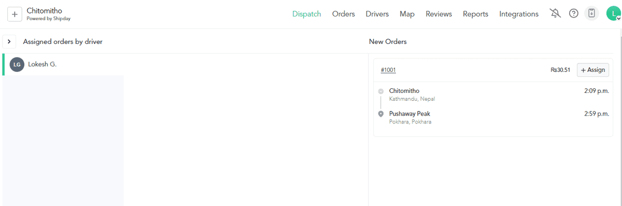Click the Rs30.51 order amount
This screenshot has width=622, height=206.
(560, 70)
